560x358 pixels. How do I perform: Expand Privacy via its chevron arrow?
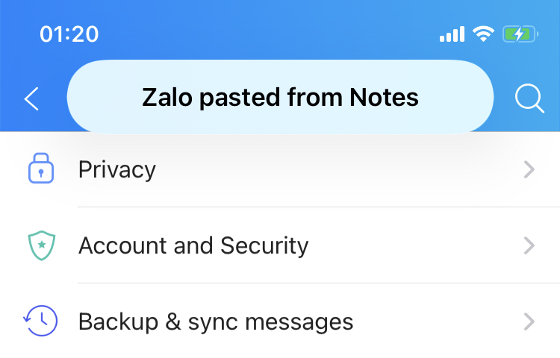tap(529, 169)
